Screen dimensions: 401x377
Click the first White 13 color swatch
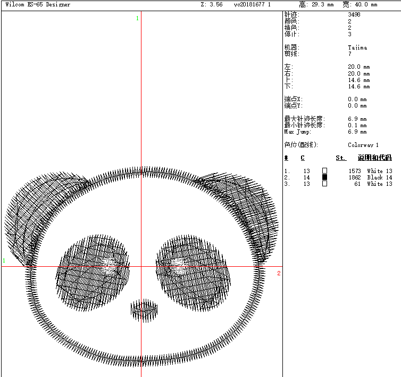[x=325, y=171]
